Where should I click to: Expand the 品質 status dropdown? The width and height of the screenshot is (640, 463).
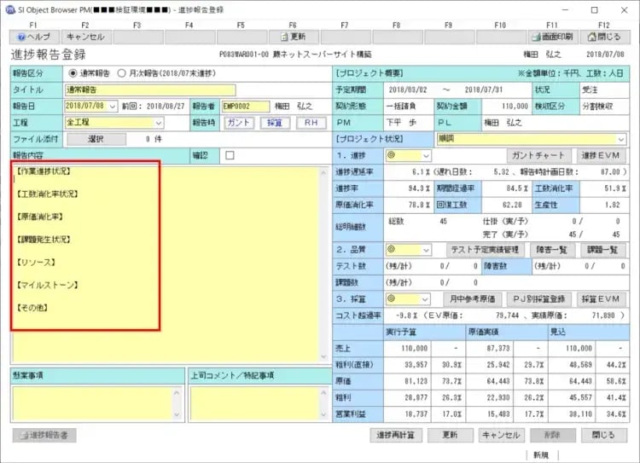424,250
